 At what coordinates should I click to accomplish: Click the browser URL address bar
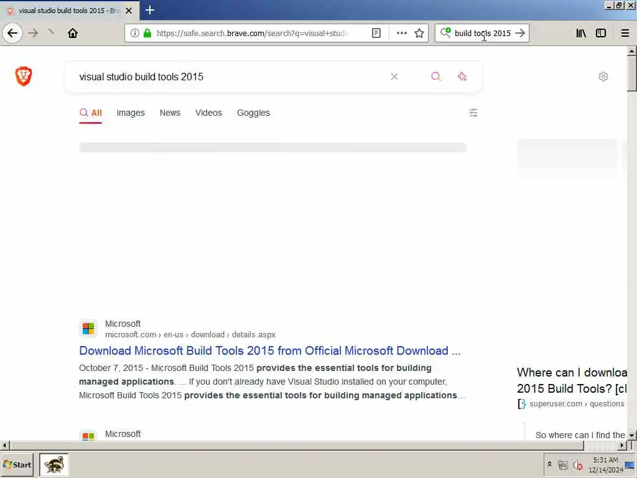pos(252,33)
